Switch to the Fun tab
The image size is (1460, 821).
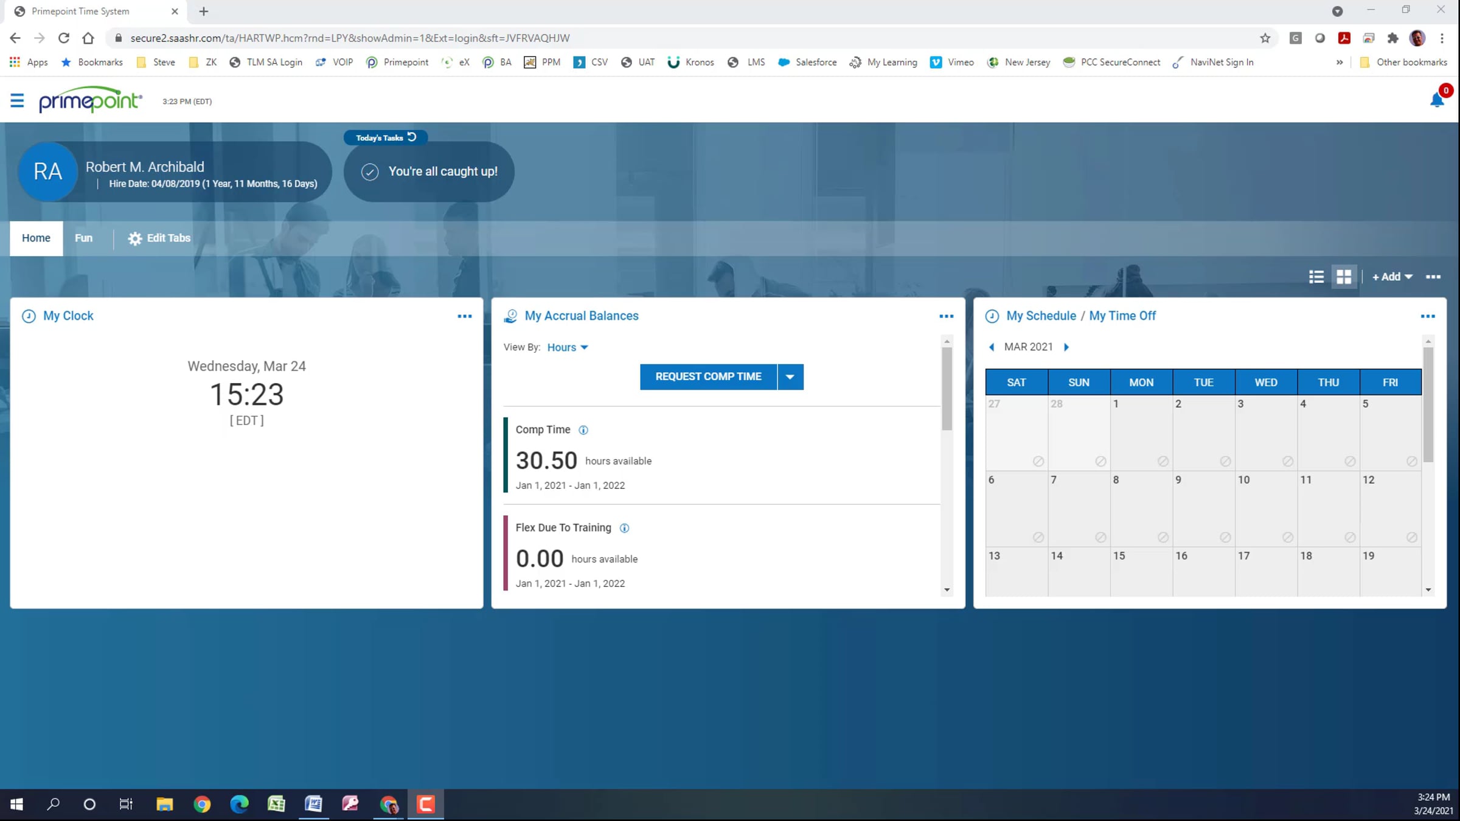(x=83, y=238)
